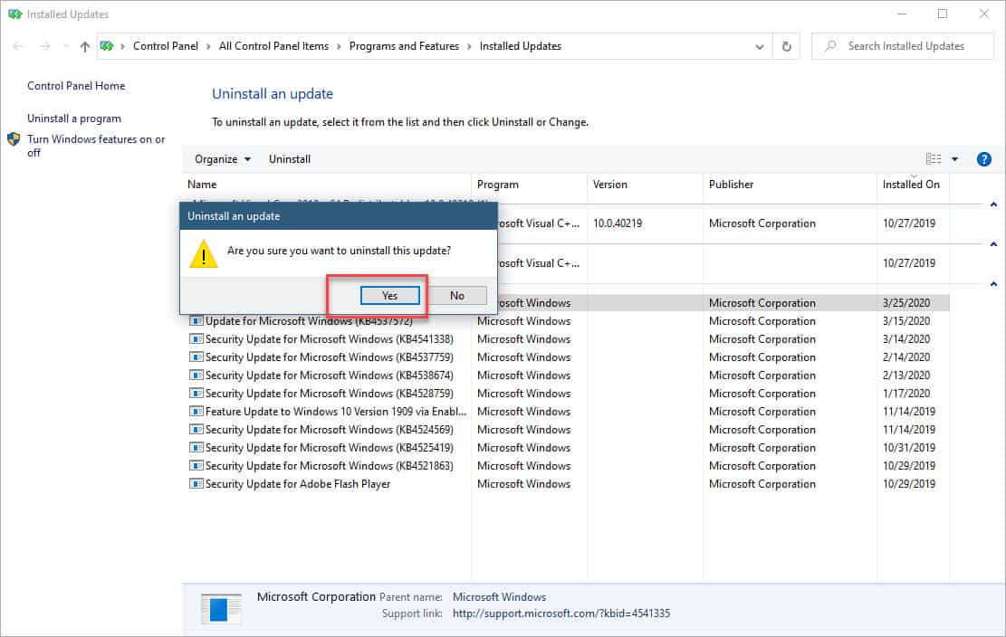Collapse the Microsoft Windows group chevron
Image resolution: width=1006 pixels, height=637 pixels.
pos(993,284)
